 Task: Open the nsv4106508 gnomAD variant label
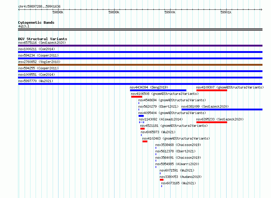point(165,94)
